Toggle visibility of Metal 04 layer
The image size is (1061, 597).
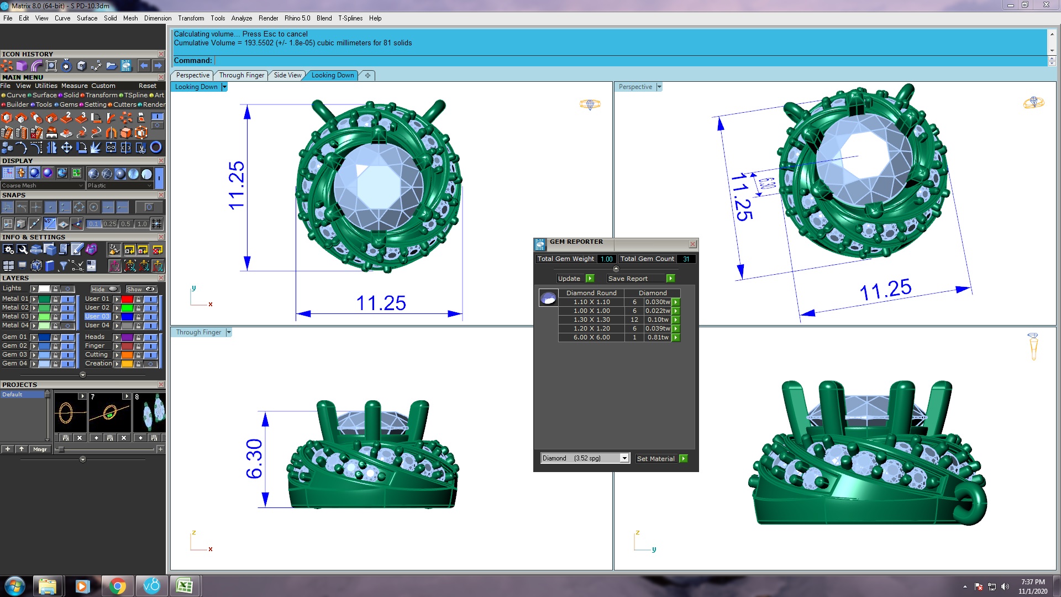[x=67, y=326]
